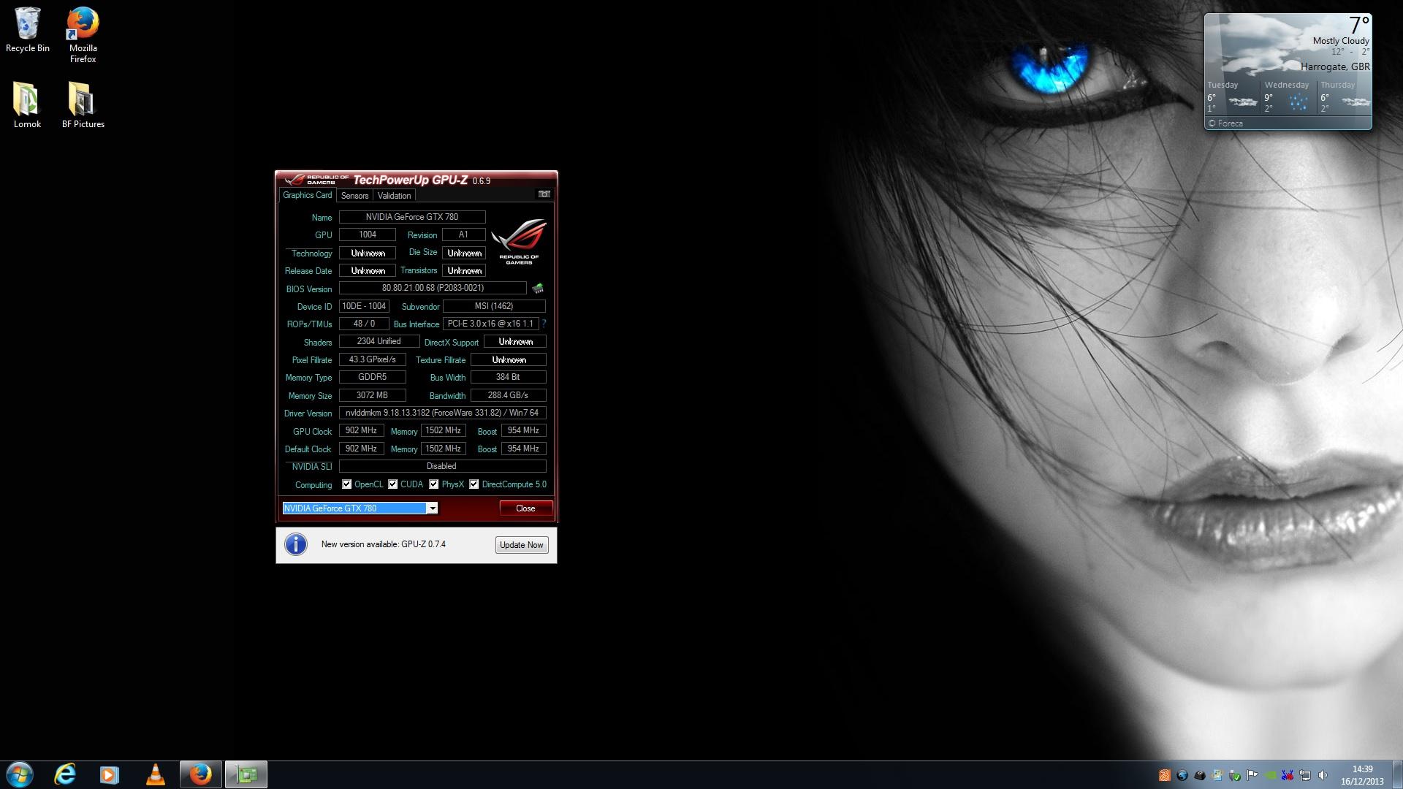Open the BF Pictures folder

click(83, 104)
